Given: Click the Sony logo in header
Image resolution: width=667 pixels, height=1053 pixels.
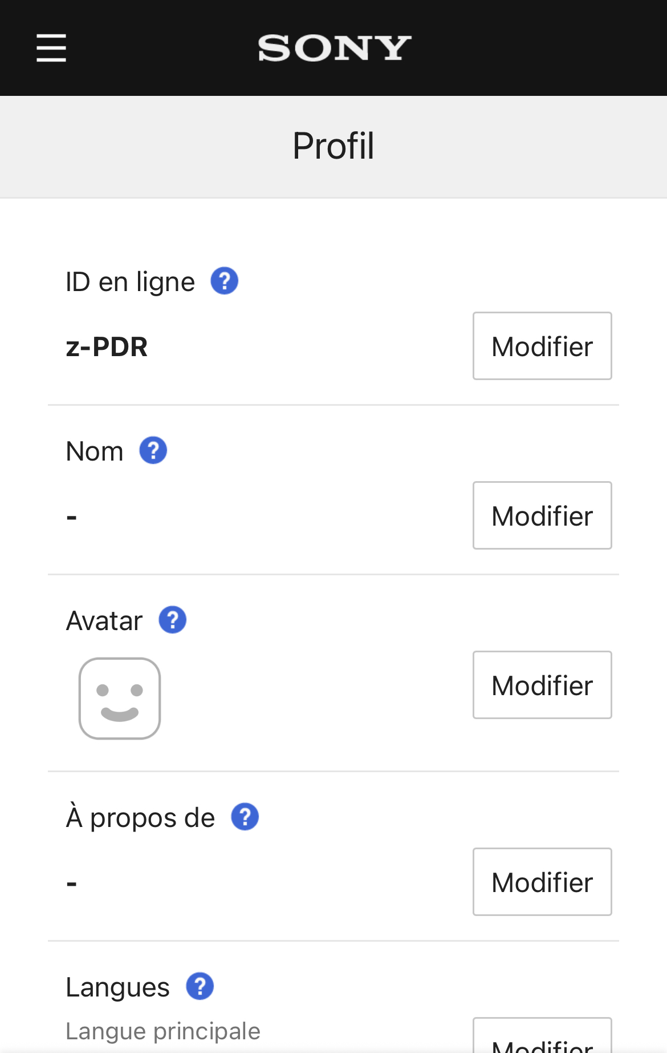Looking at the screenshot, I should click(x=334, y=48).
